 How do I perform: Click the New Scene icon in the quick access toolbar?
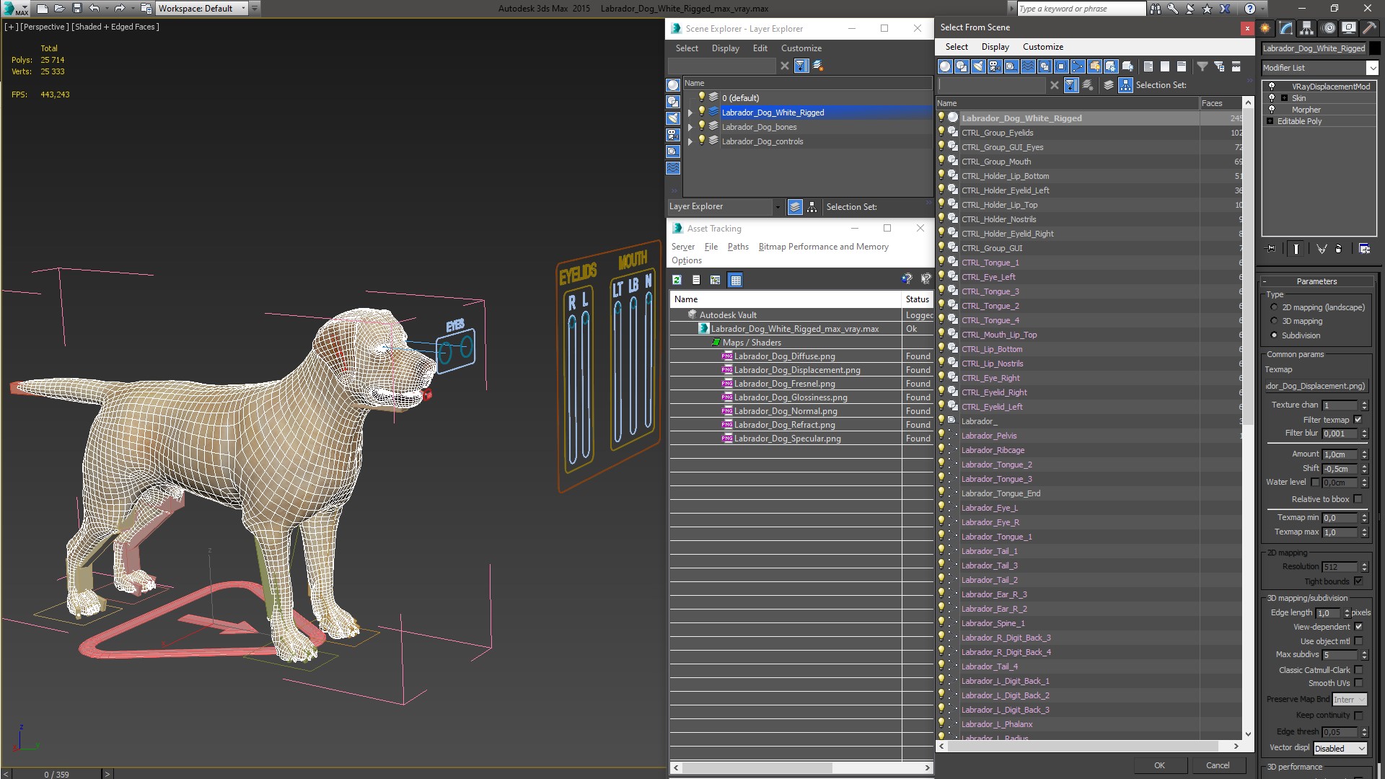43,9
